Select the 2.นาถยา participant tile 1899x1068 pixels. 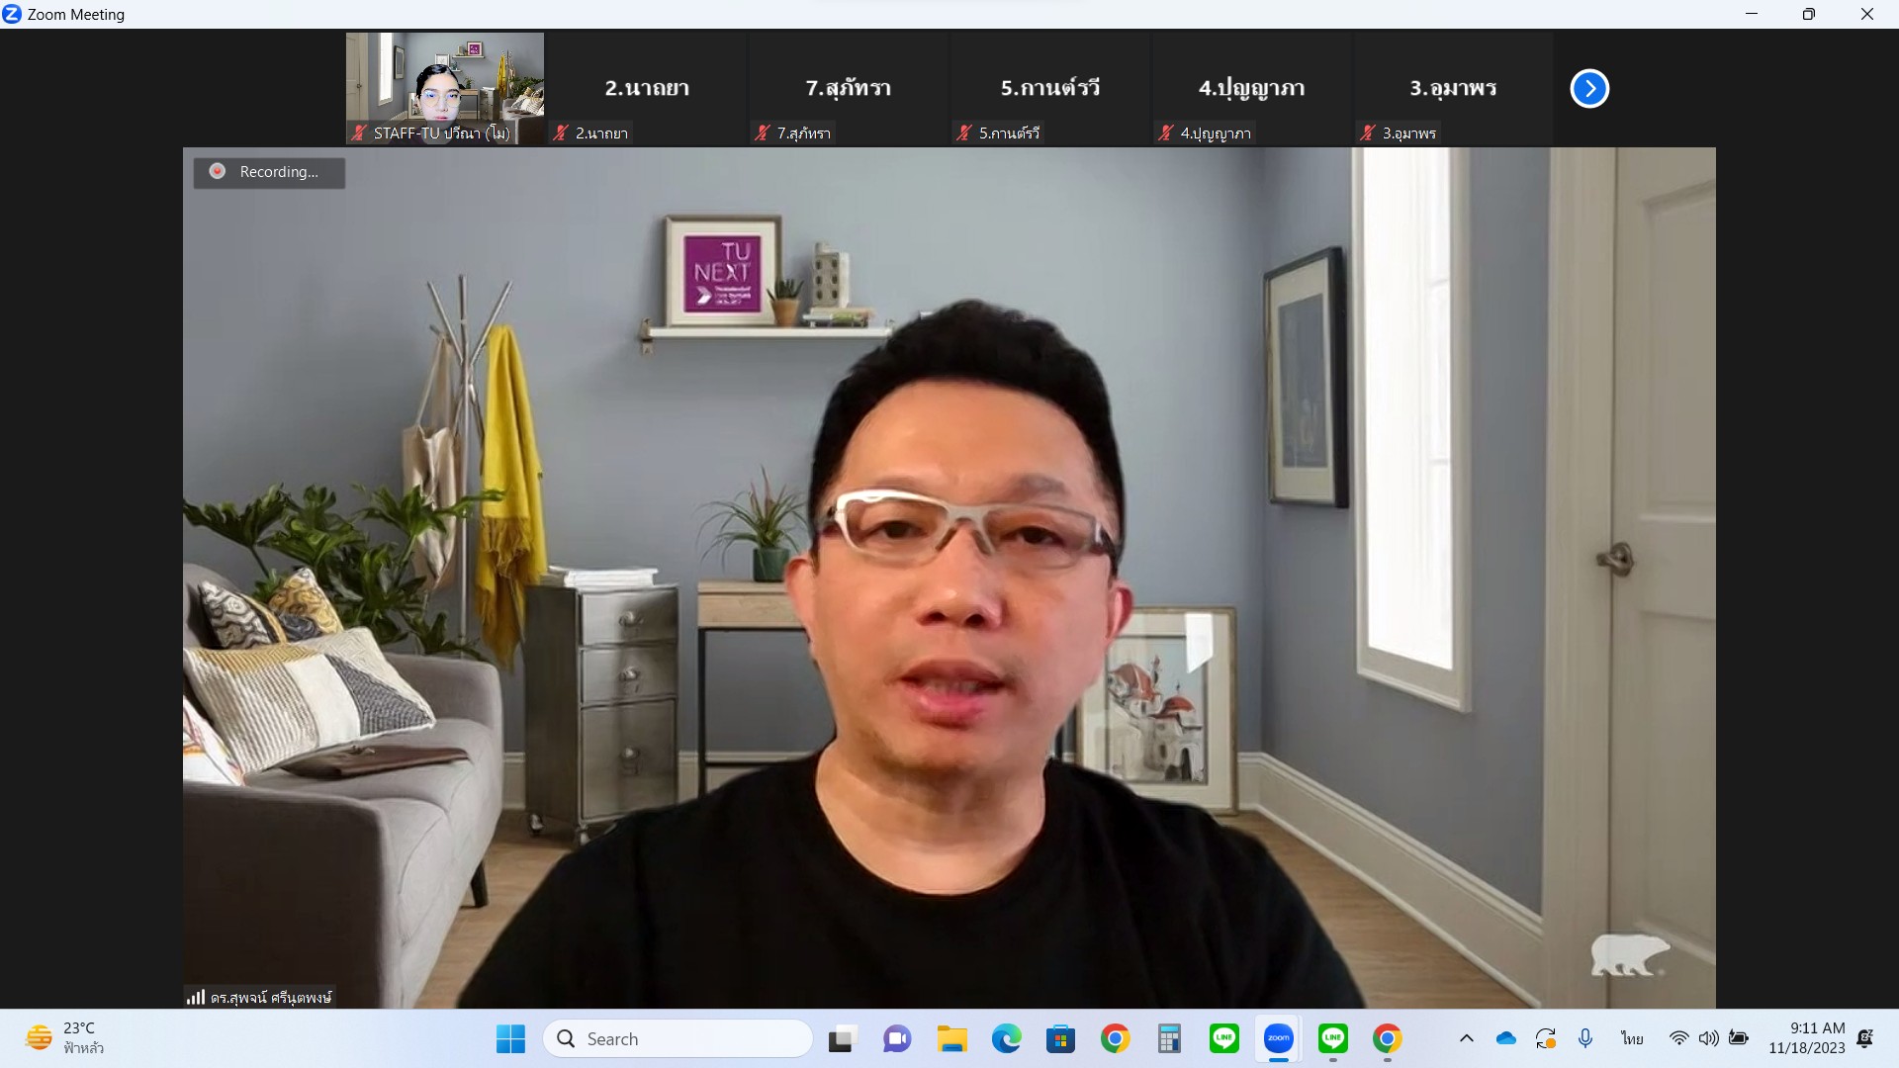pos(647,89)
